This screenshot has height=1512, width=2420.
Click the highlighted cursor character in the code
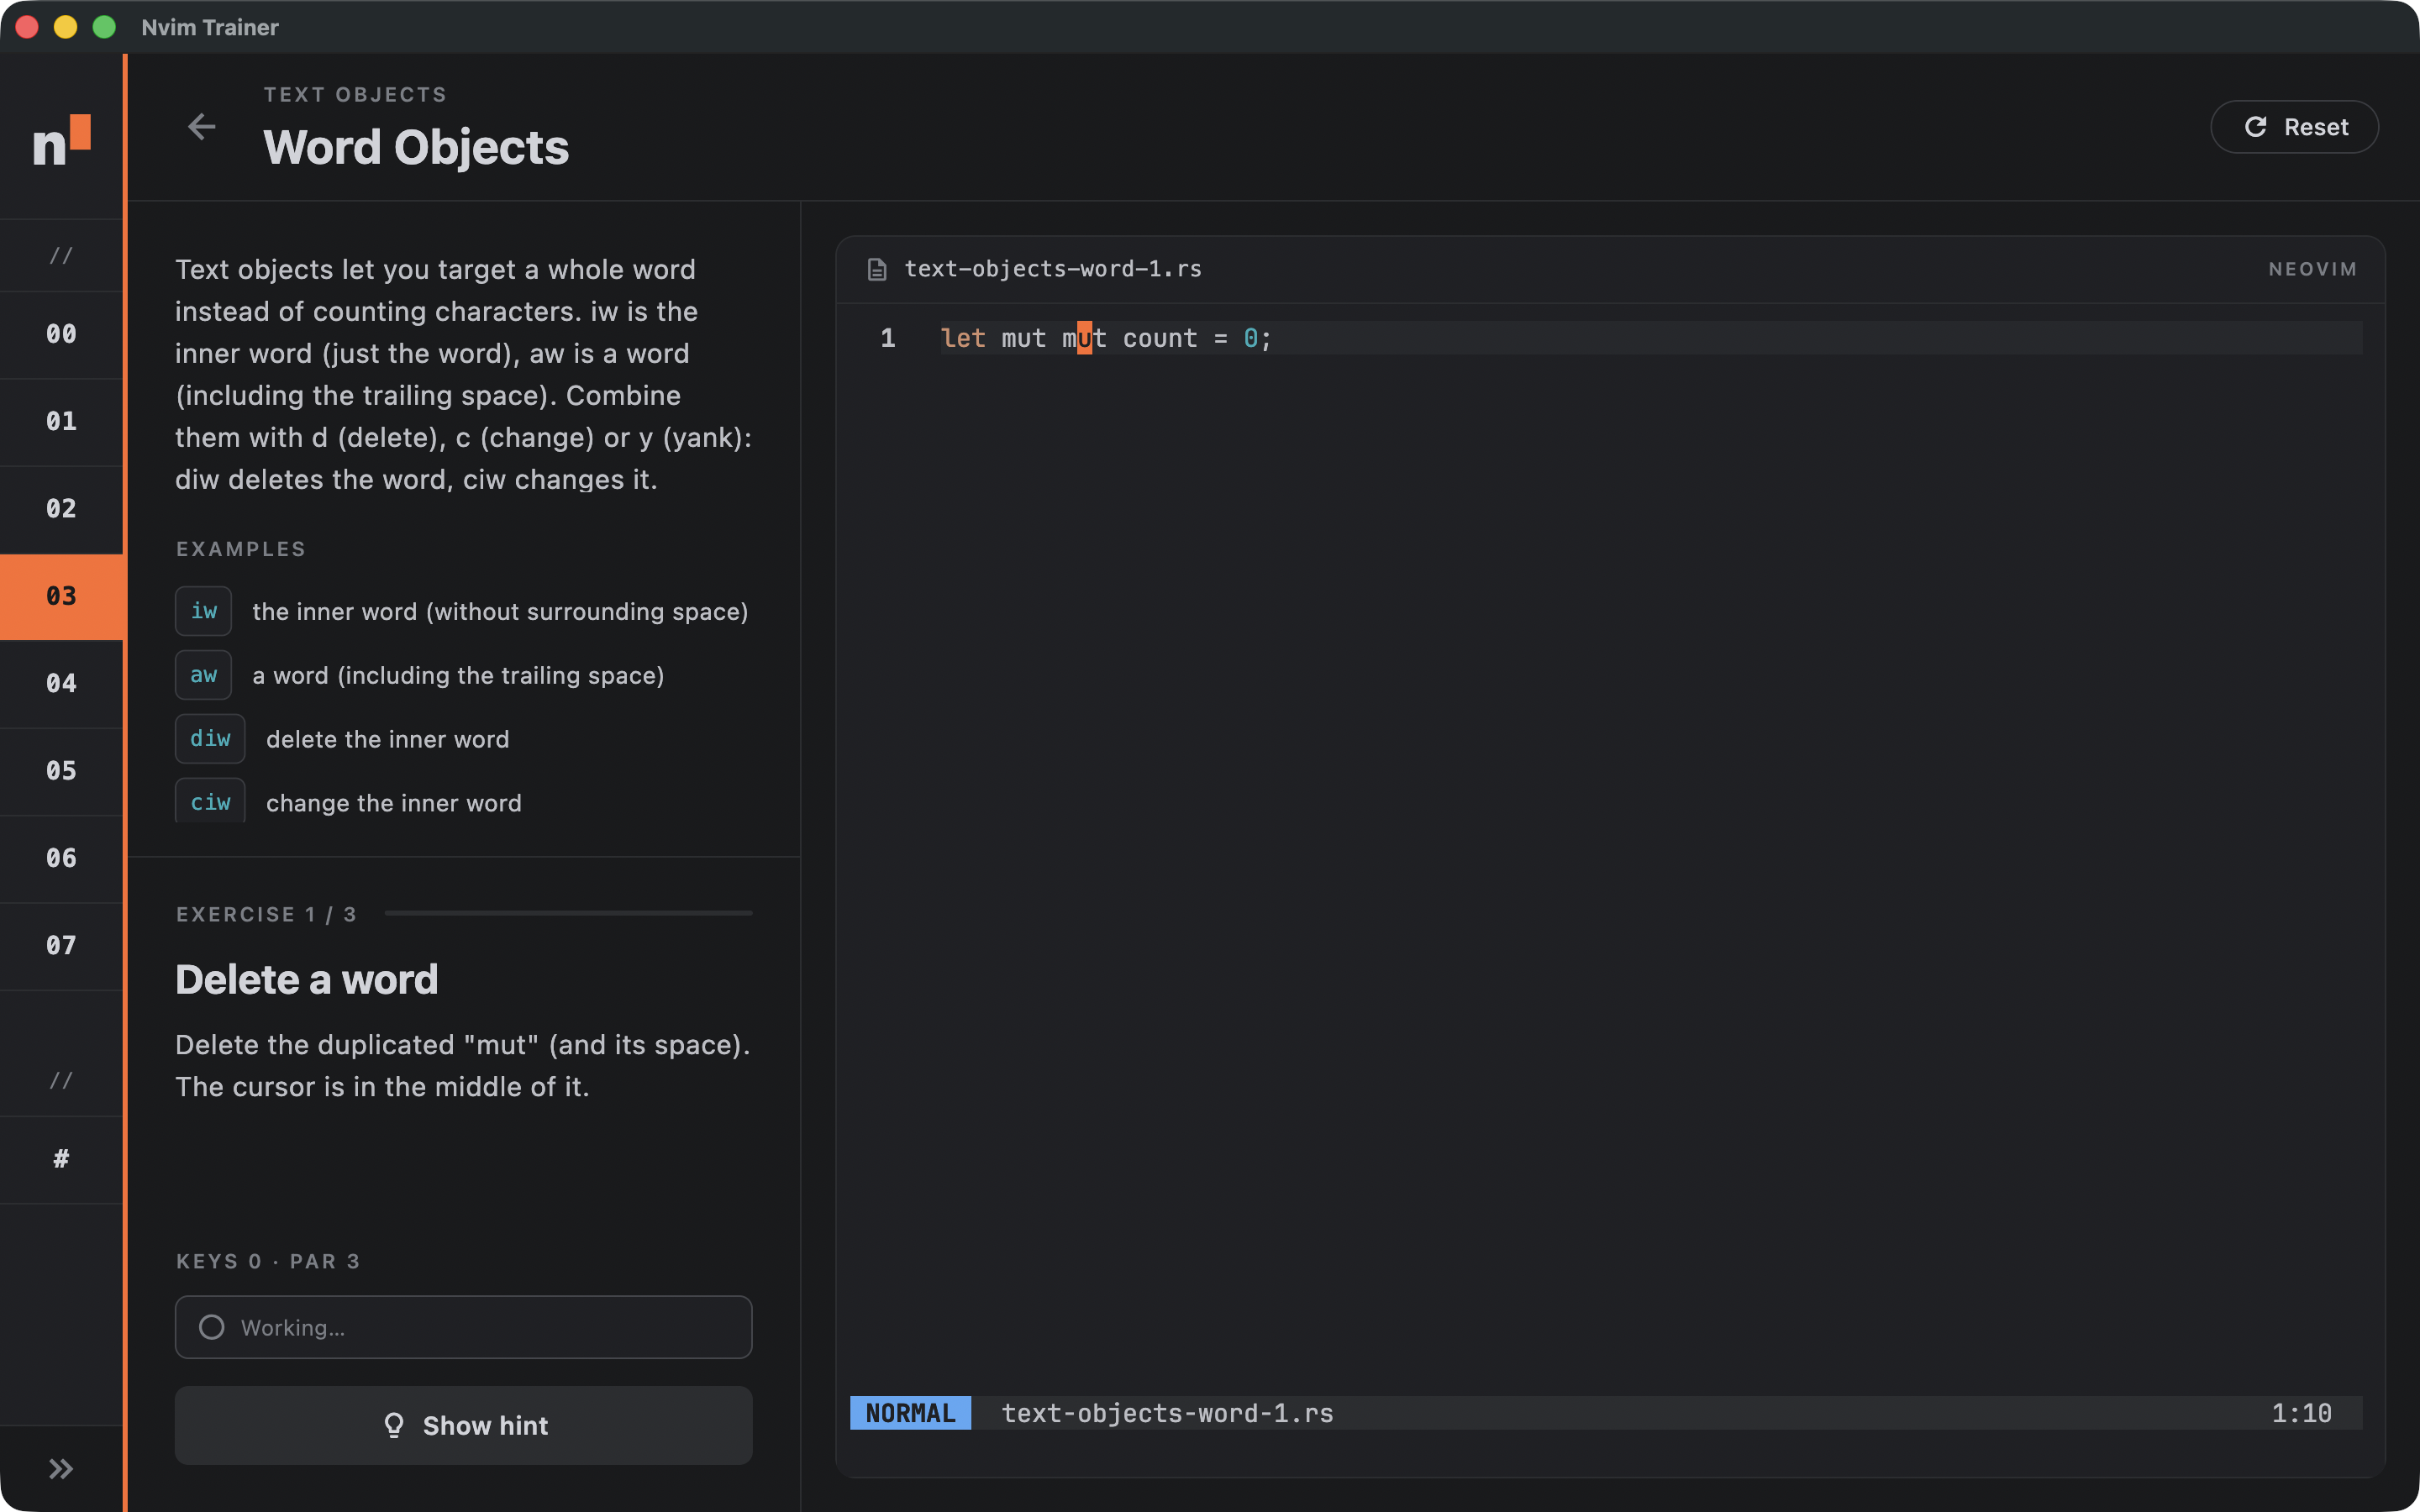tap(1084, 338)
